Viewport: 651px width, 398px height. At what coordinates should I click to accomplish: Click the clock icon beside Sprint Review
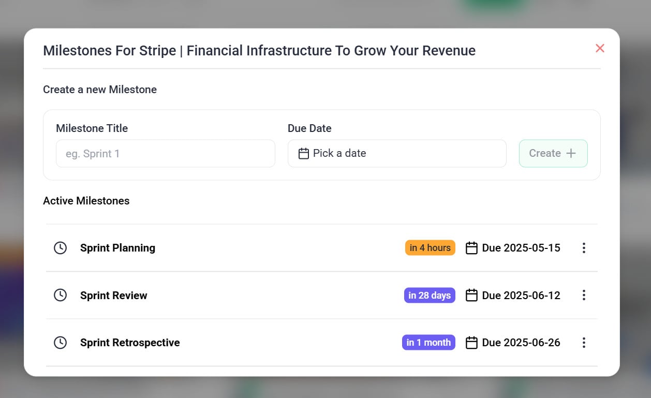[61, 295]
